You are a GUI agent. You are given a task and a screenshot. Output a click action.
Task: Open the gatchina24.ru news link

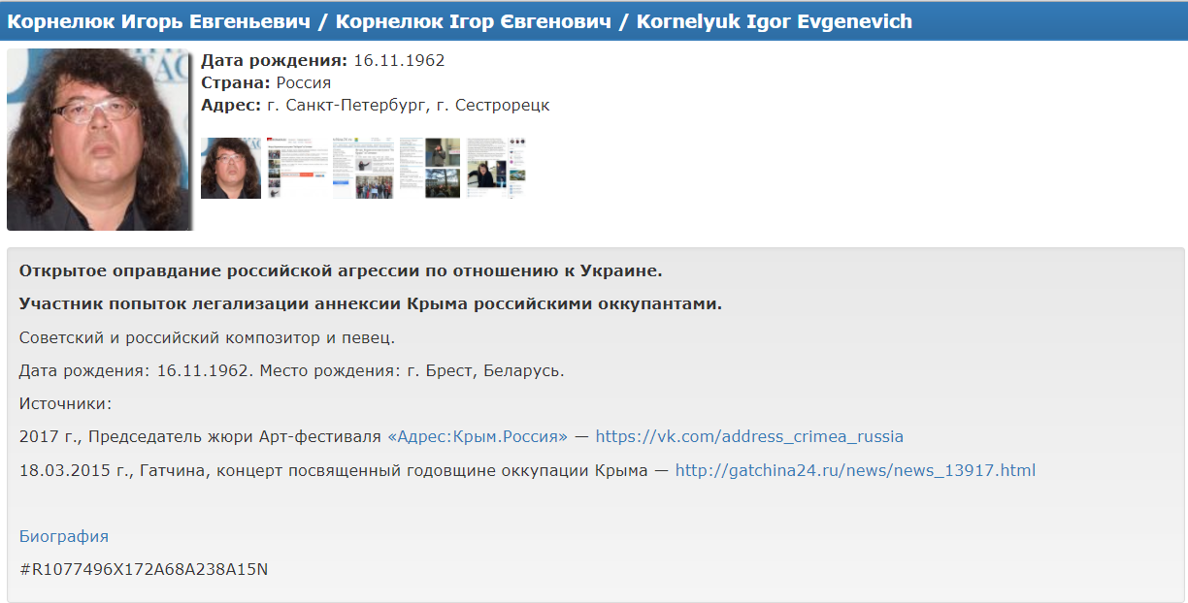coord(855,470)
